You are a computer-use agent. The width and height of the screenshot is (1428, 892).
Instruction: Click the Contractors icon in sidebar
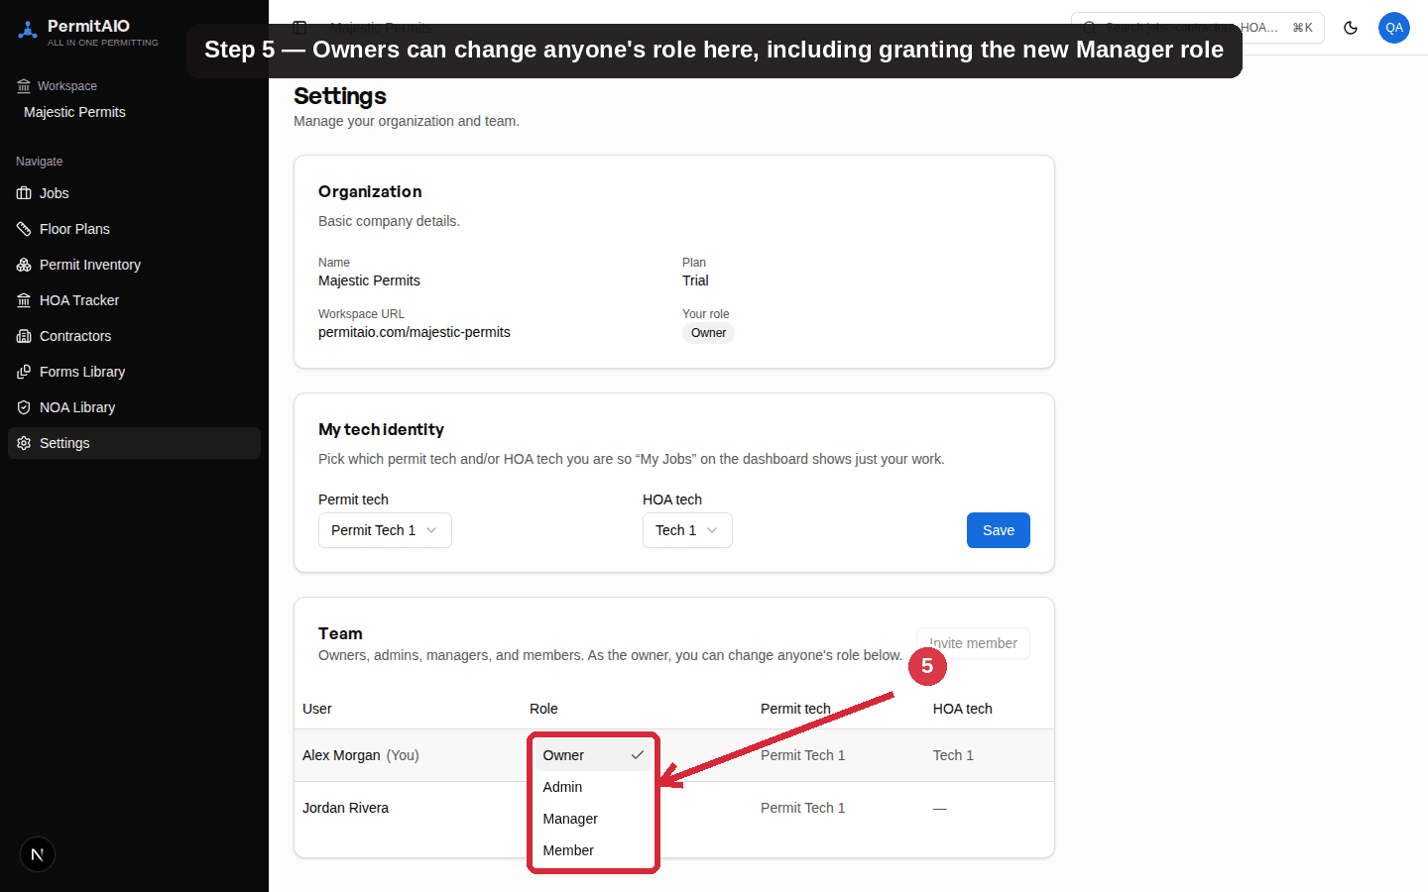(x=24, y=336)
